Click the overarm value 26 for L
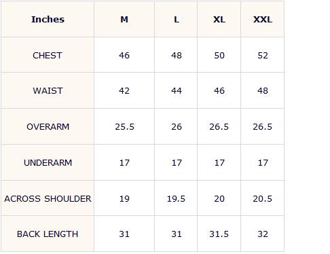The height and width of the screenshot is (254, 330). coord(177,127)
